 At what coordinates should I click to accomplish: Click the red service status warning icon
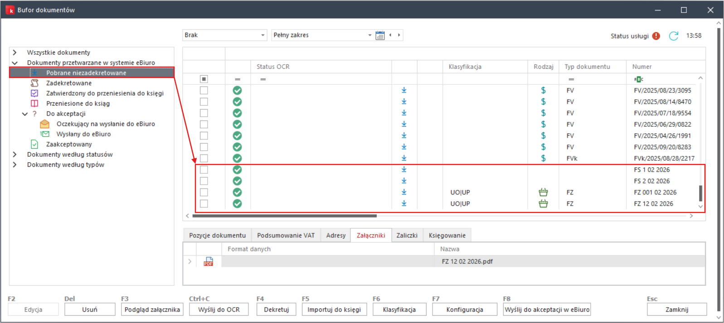[656, 36]
